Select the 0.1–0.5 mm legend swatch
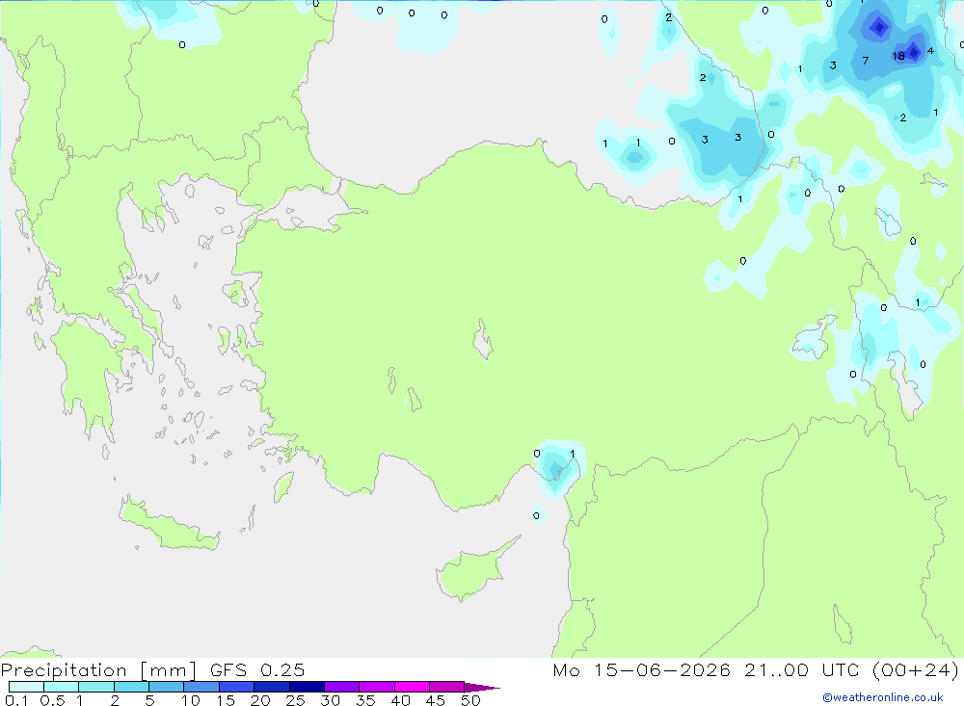This screenshot has width=964, height=706. click(26, 687)
